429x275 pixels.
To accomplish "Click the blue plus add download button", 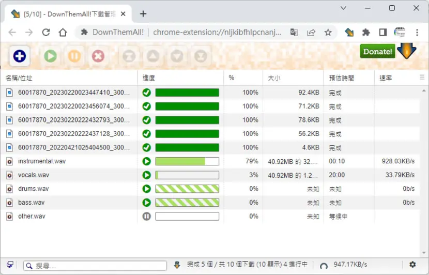I will [x=20, y=56].
